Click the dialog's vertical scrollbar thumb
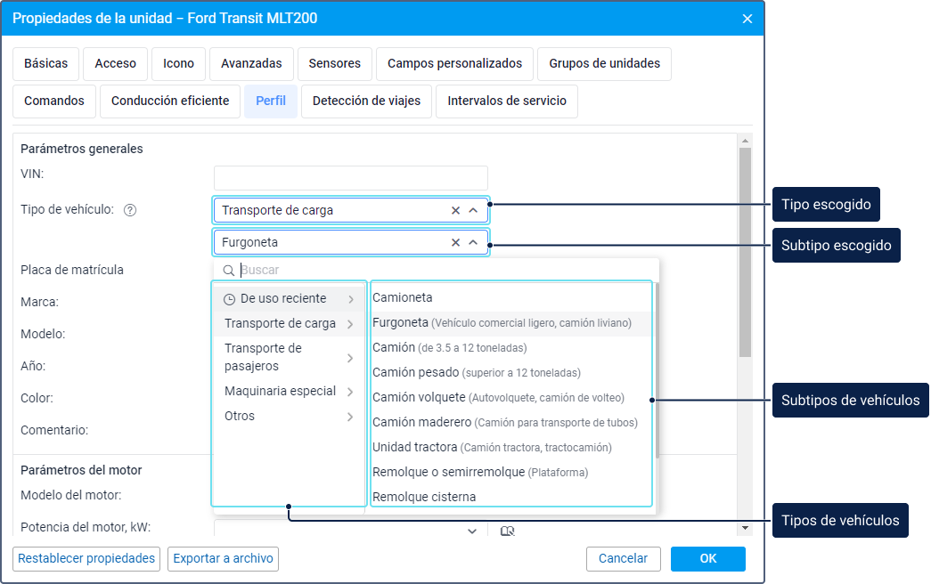This screenshot has height=584, width=931. tap(745, 249)
